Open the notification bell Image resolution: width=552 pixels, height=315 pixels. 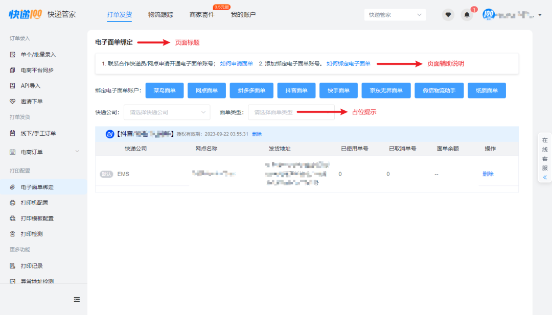tap(467, 15)
